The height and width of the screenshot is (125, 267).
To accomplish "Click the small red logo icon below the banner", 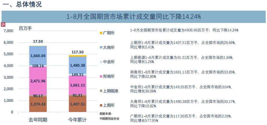I will pyautogui.click(x=3, y=24).
